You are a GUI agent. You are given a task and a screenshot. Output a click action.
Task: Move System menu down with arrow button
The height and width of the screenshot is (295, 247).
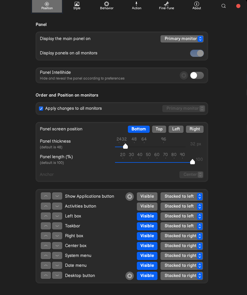57,256
